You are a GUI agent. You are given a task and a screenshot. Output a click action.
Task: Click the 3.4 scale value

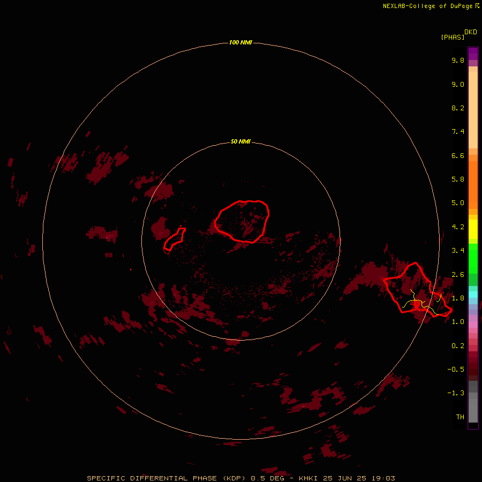pyautogui.click(x=458, y=251)
